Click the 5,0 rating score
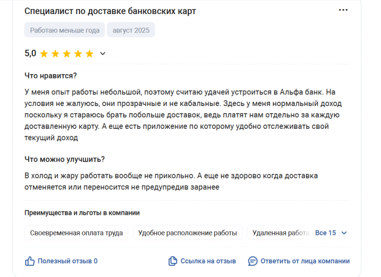The image size is (381, 277). [x=30, y=53]
